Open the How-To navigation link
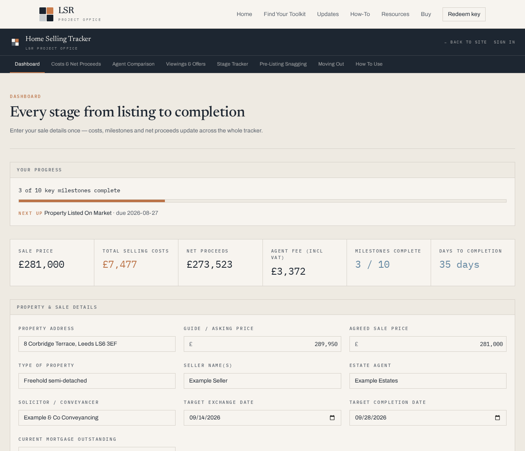Viewport: 525px width, 451px height. pyautogui.click(x=360, y=14)
